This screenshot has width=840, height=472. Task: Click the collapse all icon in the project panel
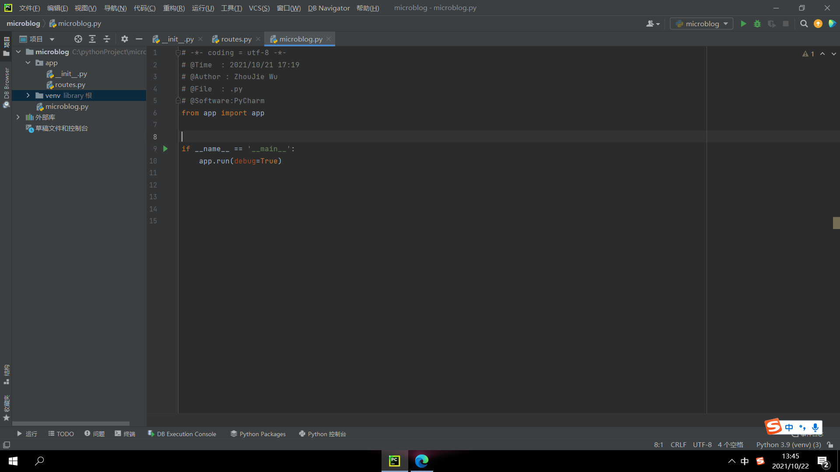(107, 39)
